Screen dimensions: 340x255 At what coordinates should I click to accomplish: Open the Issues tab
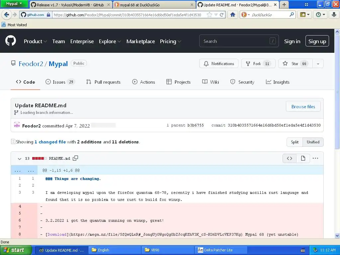(60, 82)
